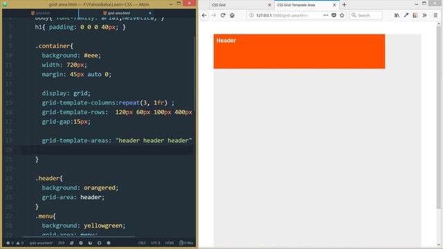
Task: Open the Firefox hamburger menu
Action: tap(435, 15)
